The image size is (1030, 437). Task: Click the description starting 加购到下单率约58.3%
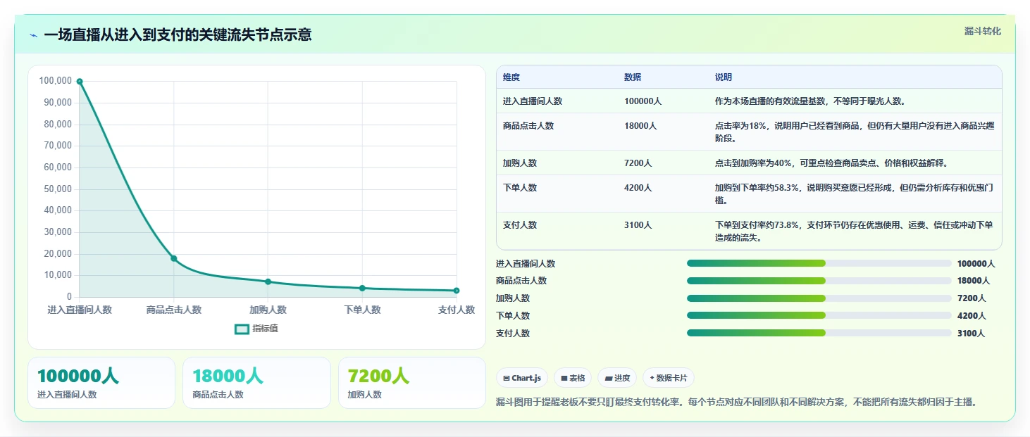point(854,194)
